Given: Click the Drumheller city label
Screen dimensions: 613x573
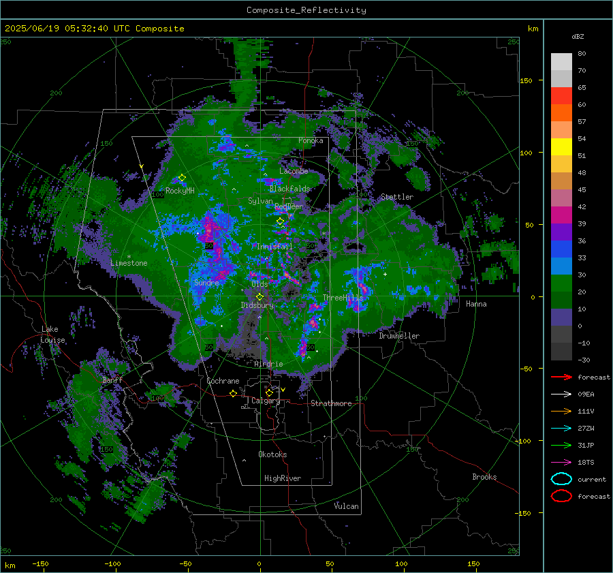Looking at the screenshot, I should click(x=399, y=336).
